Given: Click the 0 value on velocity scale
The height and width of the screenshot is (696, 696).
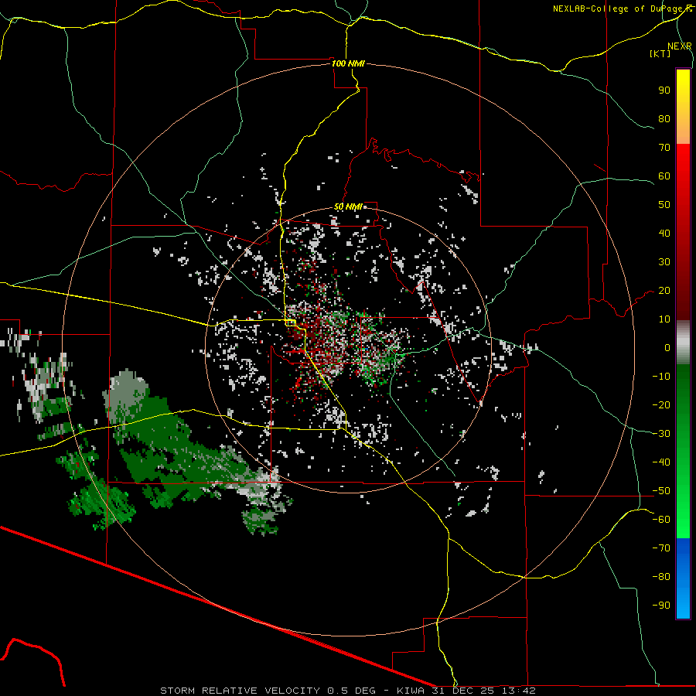Looking at the screenshot, I should pos(667,348).
